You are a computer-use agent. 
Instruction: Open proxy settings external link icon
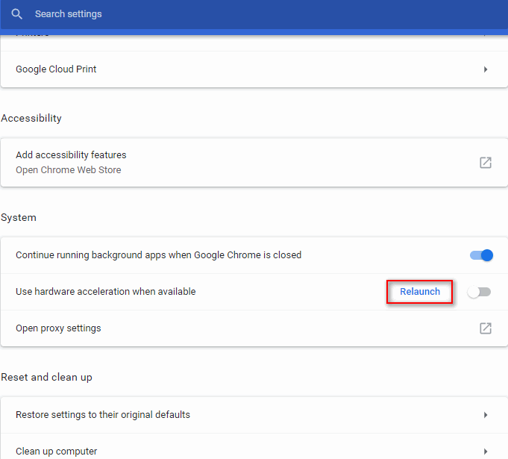(x=486, y=328)
